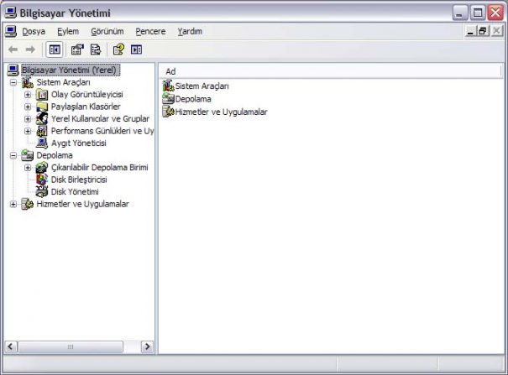Collapse the Depolama tree node
This screenshot has width=508, height=375.
(13, 156)
